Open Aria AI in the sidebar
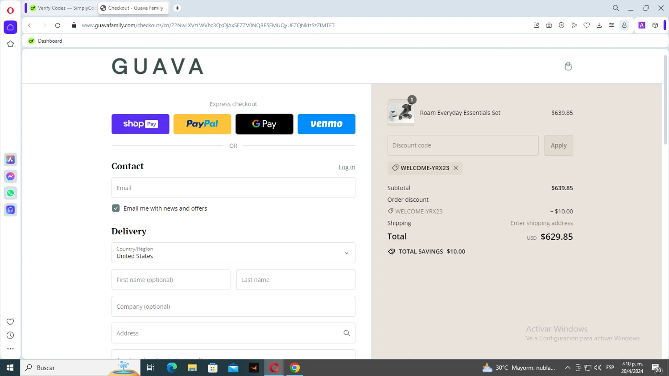Viewport: 669px width, 376px height. pos(10,159)
